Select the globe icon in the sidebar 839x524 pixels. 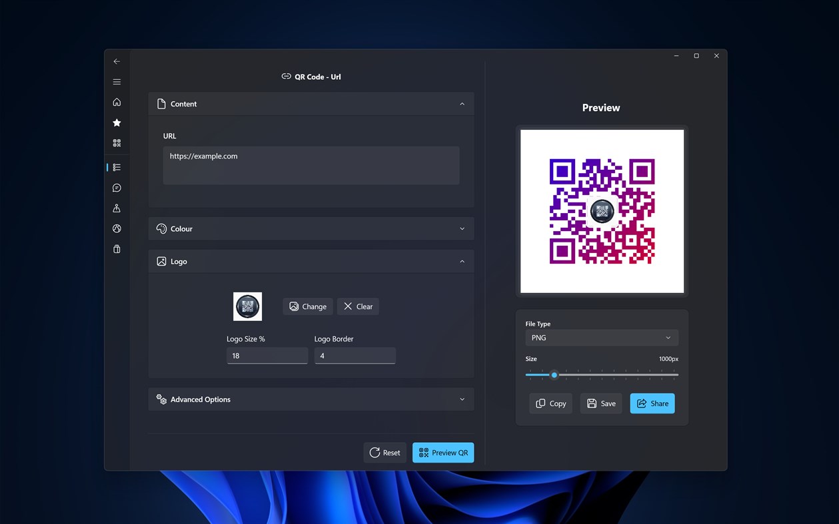tap(117, 228)
